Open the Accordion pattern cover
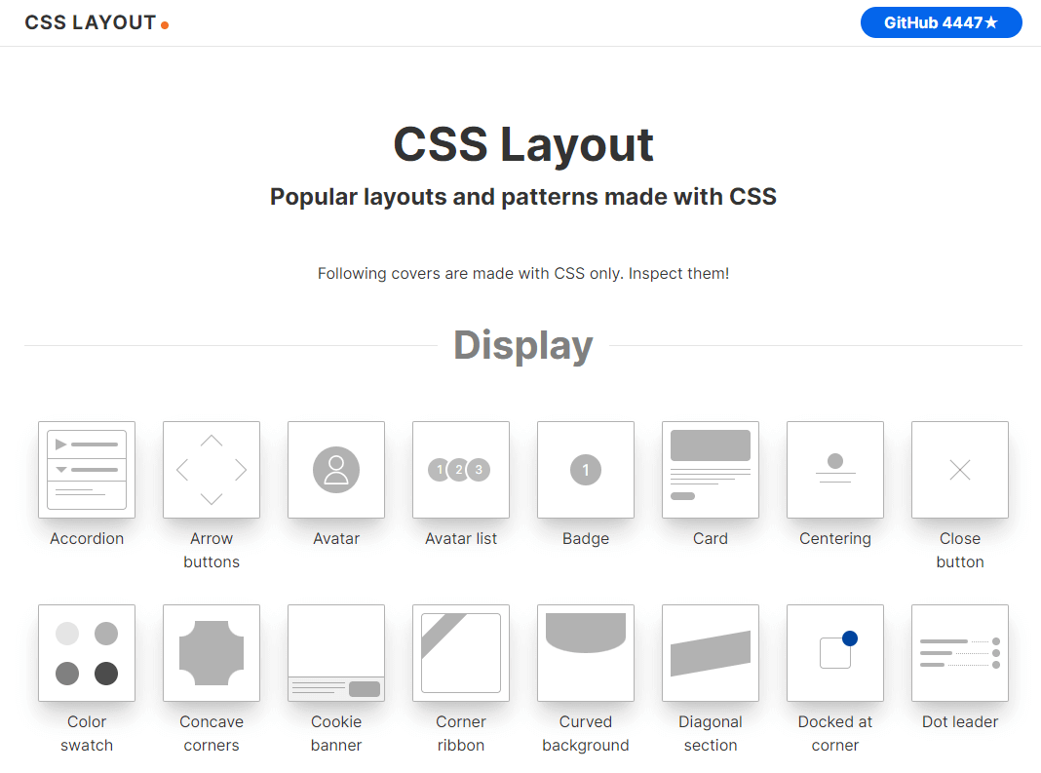The width and height of the screenshot is (1041, 773). point(87,470)
